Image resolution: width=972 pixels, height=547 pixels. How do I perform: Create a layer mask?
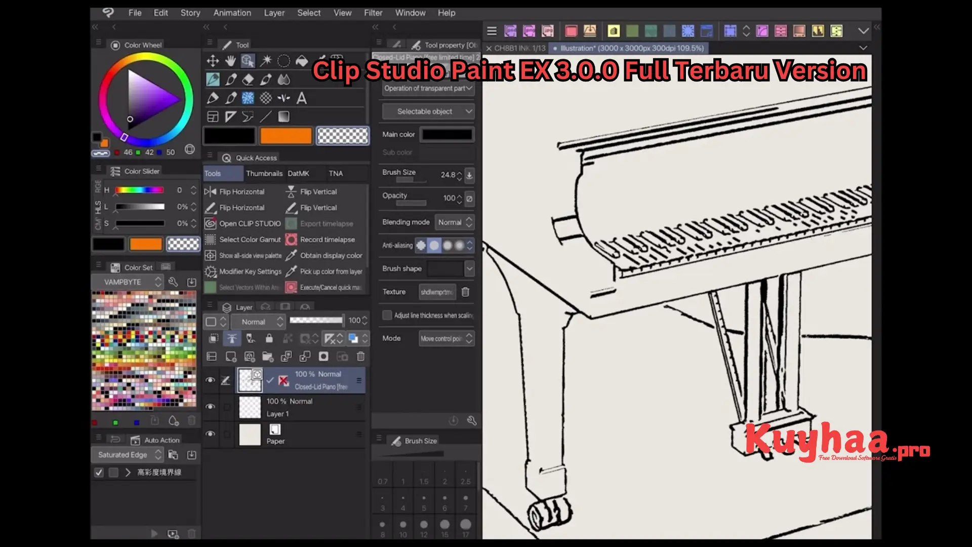[x=323, y=357]
